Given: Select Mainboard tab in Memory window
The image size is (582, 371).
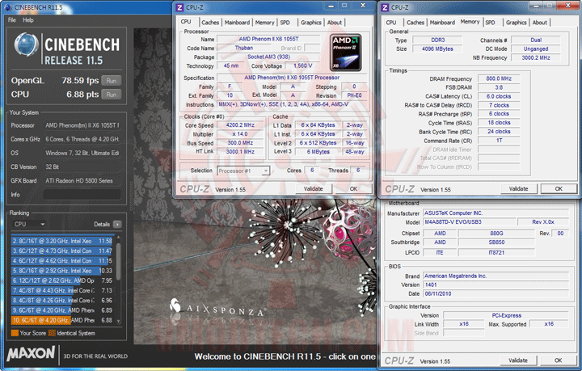Looking at the screenshot, I should (442, 23).
